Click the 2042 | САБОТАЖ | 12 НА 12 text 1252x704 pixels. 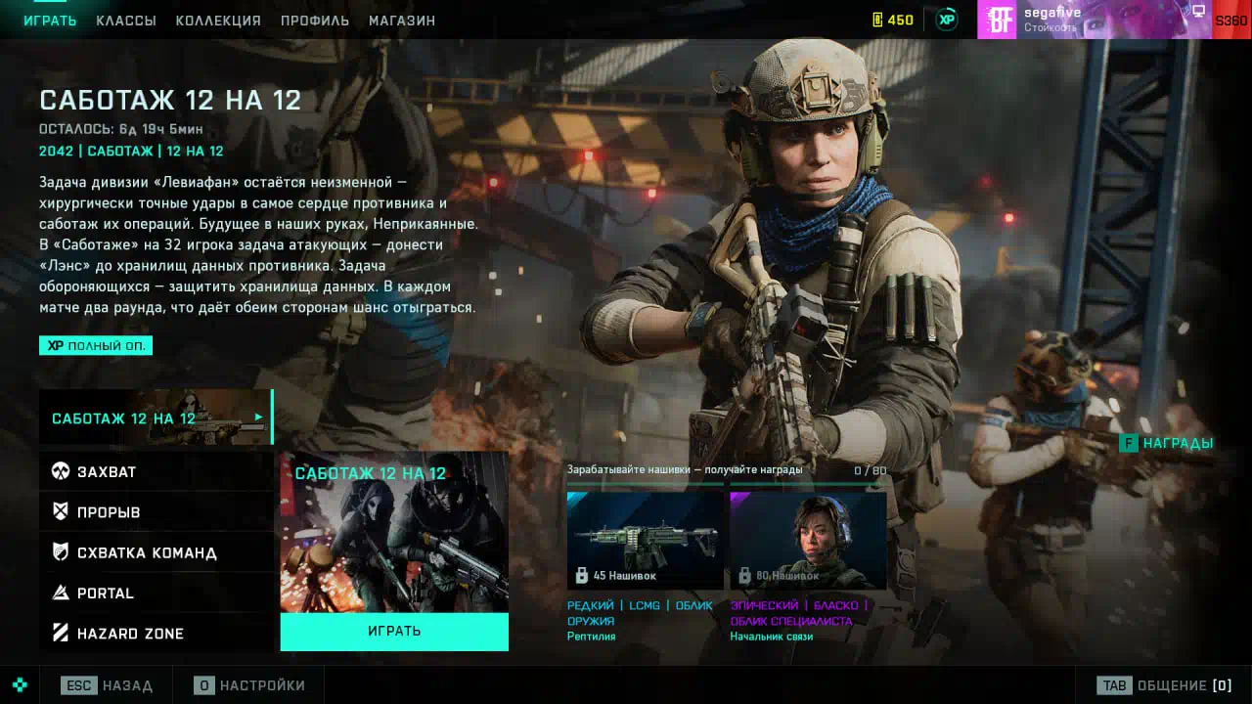[131, 152]
